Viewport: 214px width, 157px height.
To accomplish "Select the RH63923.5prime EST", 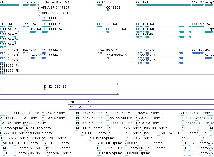I will click(90, 141).
